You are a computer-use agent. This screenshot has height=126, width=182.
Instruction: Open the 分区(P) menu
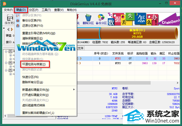(x=34, y=10)
